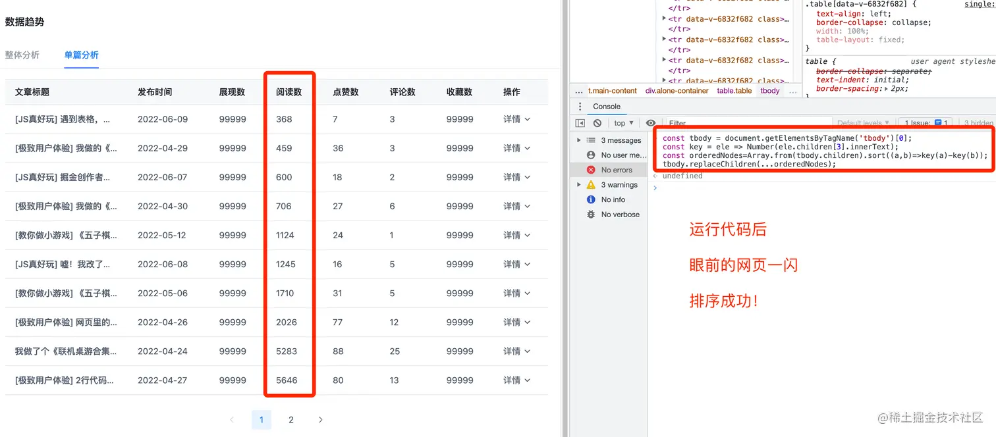
Task: Click the text-align: left CSS declaration
Action: [x=854, y=14]
